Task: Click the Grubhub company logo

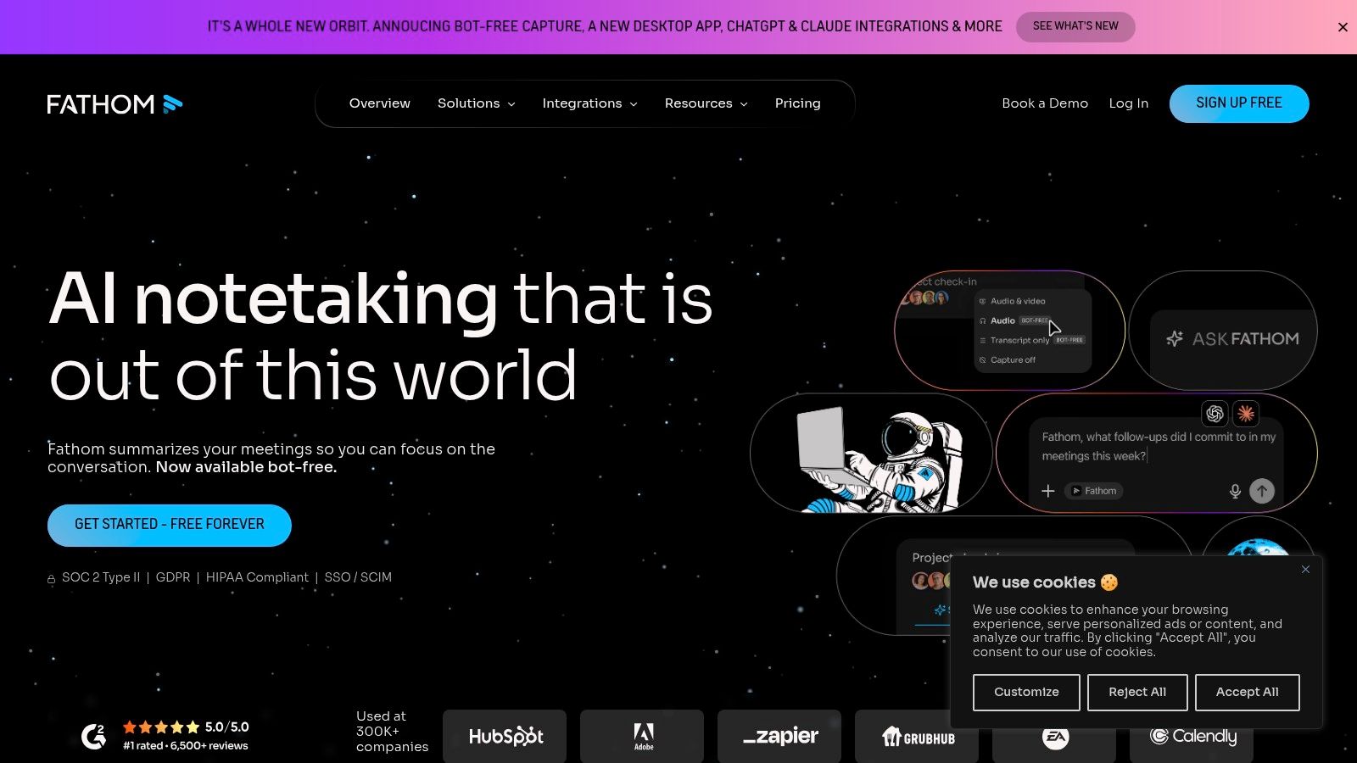Action: tap(918, 736)
